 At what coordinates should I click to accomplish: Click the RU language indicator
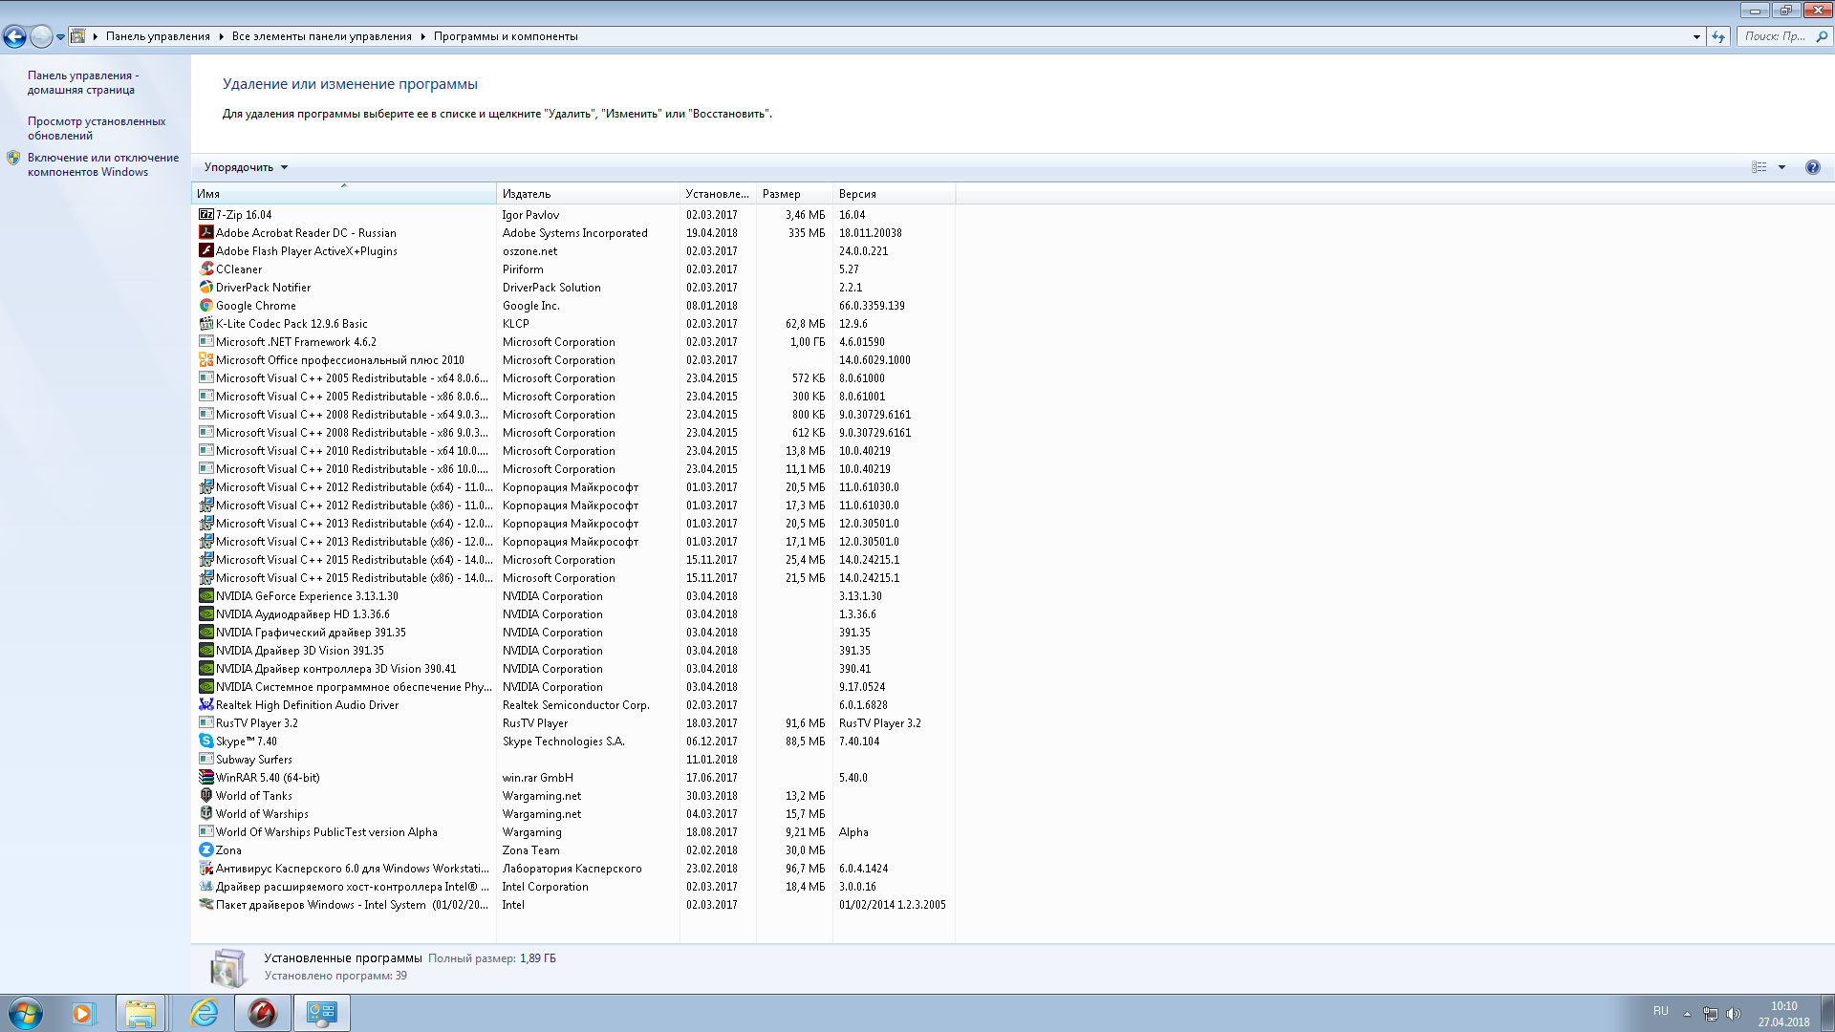1661,1011
